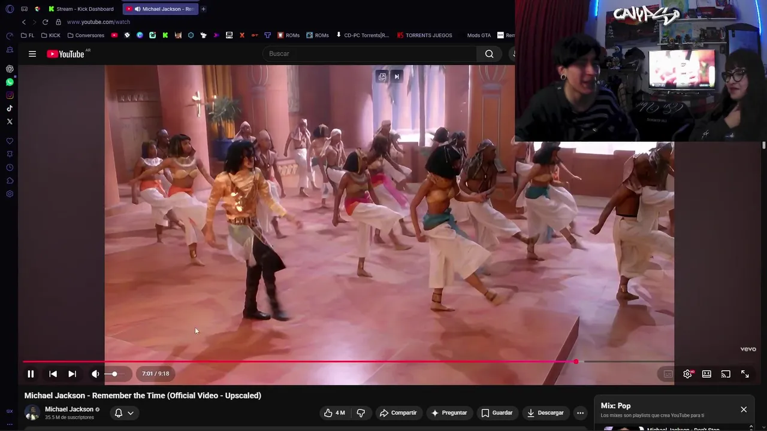Like the video with 4 M likes
The image size is (767, 431).
pos(334,413)
